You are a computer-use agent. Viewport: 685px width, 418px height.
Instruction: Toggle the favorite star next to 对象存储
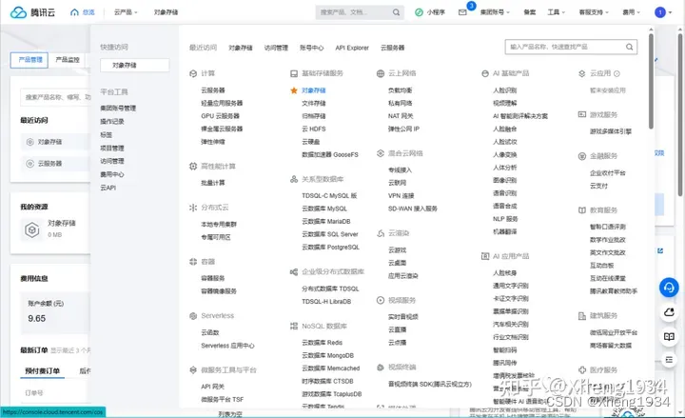coord(294,90)
